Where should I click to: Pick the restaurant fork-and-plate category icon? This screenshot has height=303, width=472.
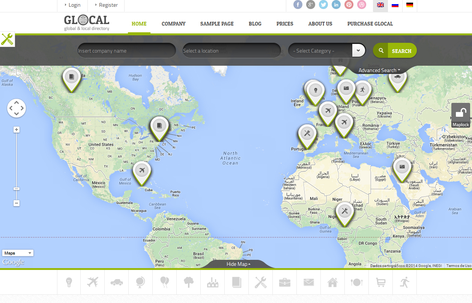(357, 282)
